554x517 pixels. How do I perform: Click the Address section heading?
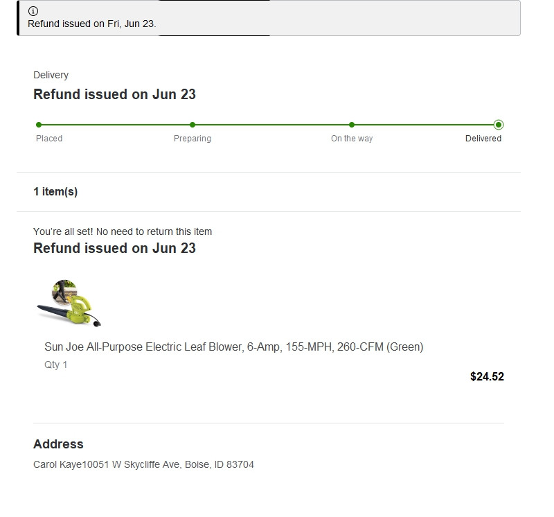click(58, 444)
